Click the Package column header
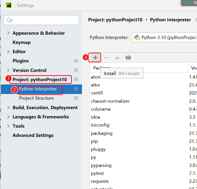 [139, 68]
